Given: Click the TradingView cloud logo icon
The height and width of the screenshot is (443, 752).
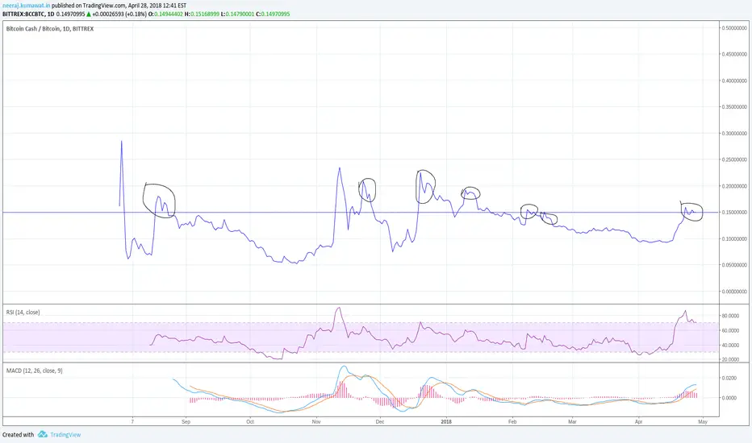Looking at the screenshot, I should [x=43, y=434].
